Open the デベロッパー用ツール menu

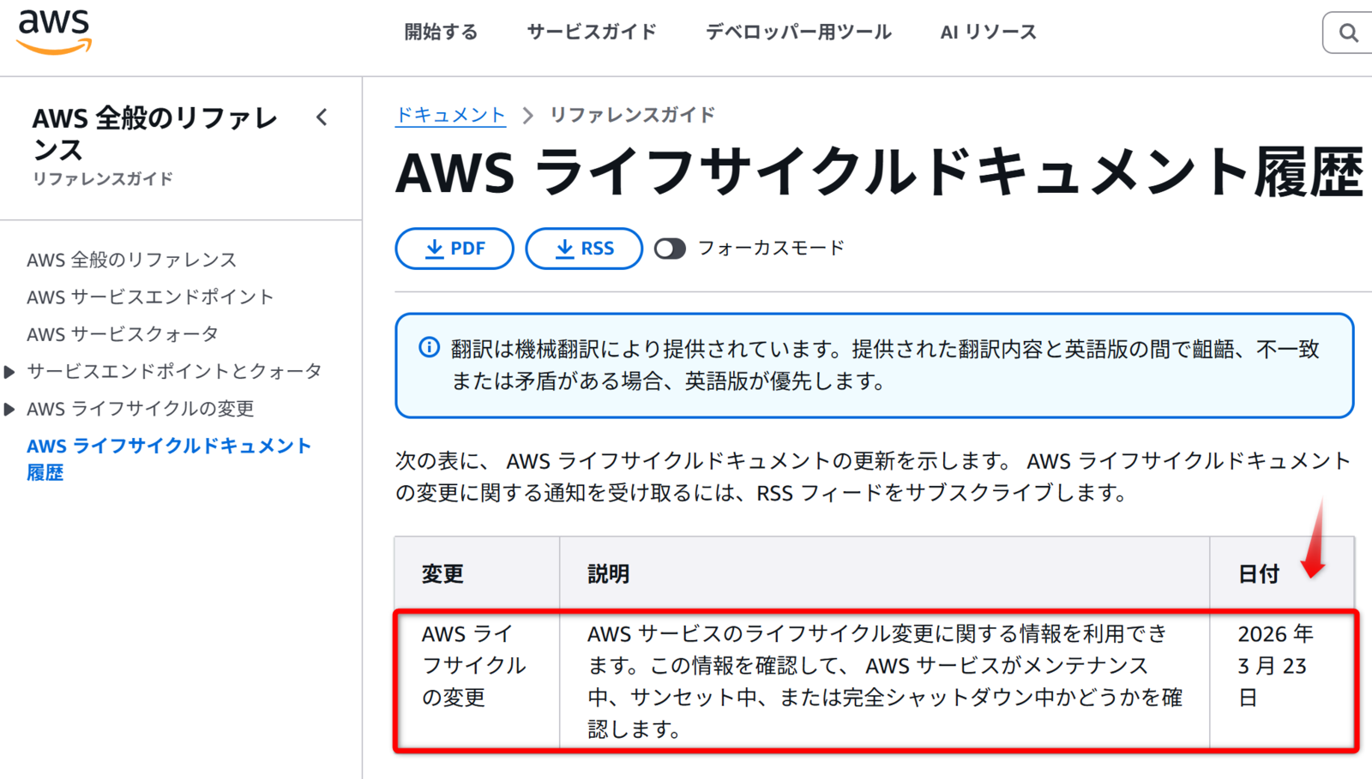point(798,33)
